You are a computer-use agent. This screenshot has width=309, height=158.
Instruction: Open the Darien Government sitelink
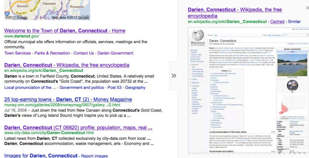click(116, 53)
